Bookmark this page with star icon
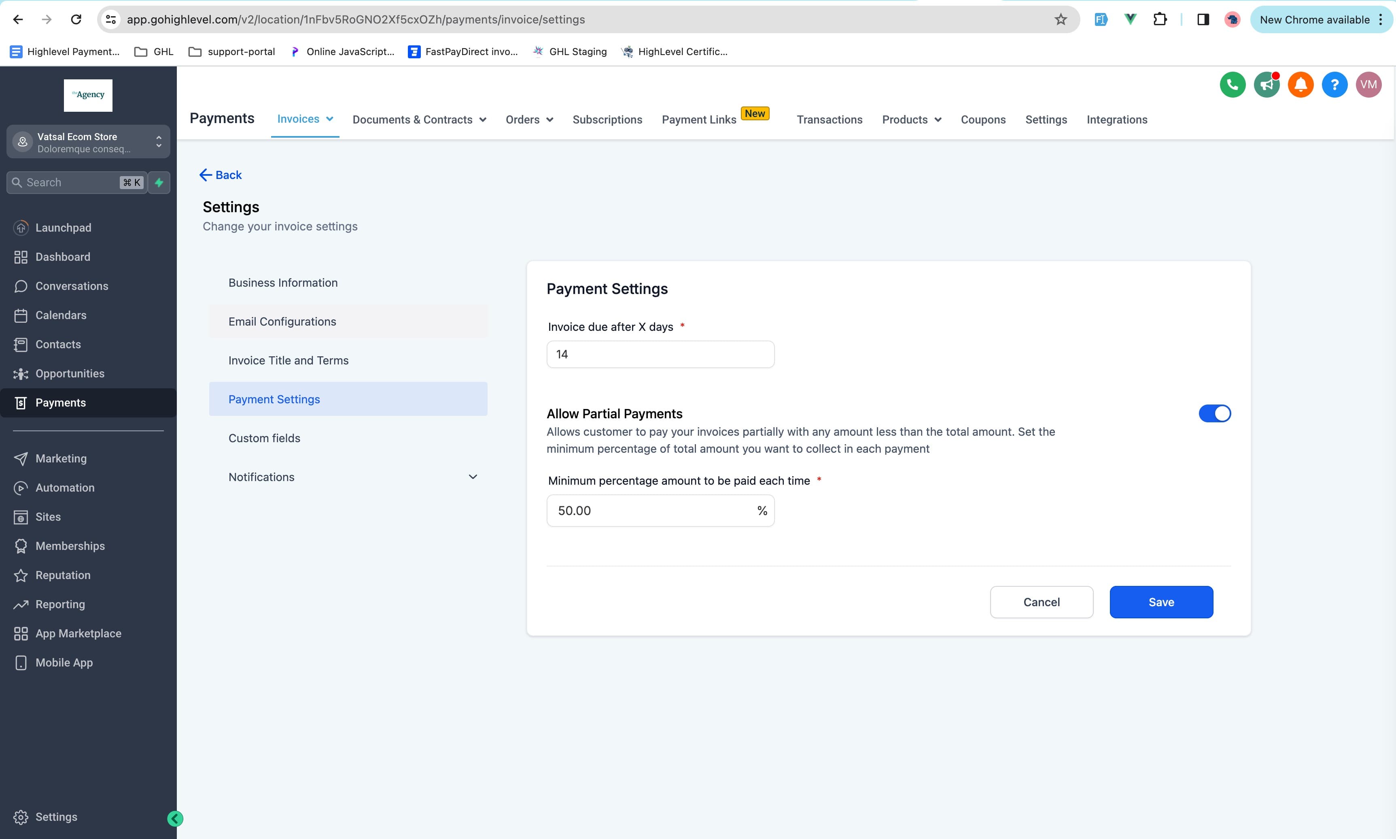 (x=1061, y=20)
